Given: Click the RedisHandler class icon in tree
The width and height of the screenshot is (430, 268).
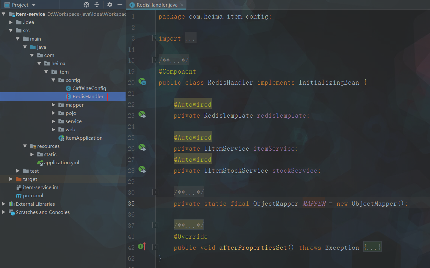Looking at the screenshot, I should (x=68, y=97).
